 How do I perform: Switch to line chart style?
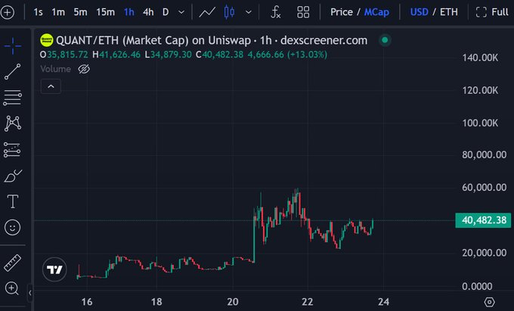click(207, 12)
